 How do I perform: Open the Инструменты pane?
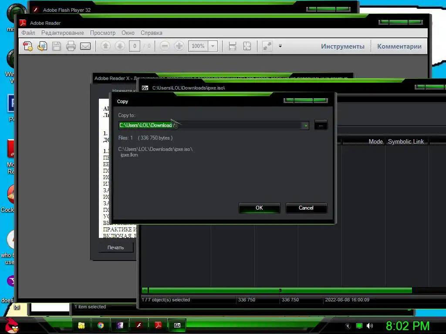tap(342, 46)
